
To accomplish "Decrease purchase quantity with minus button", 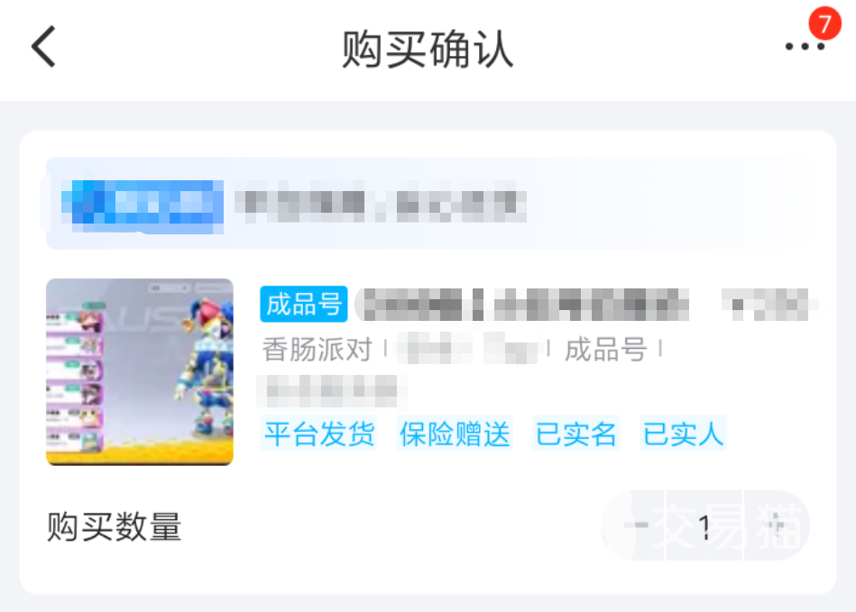I will tap(637, 525).
